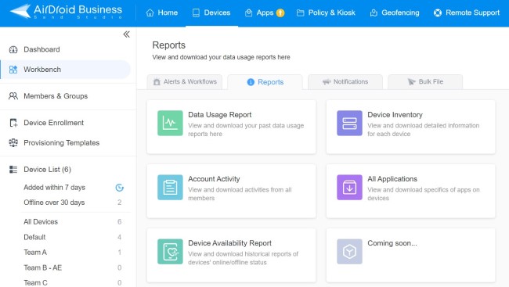The image size is (509, 287).
Task: Switch to the Alerts & Workflows tab
Action: coord(184,82)
